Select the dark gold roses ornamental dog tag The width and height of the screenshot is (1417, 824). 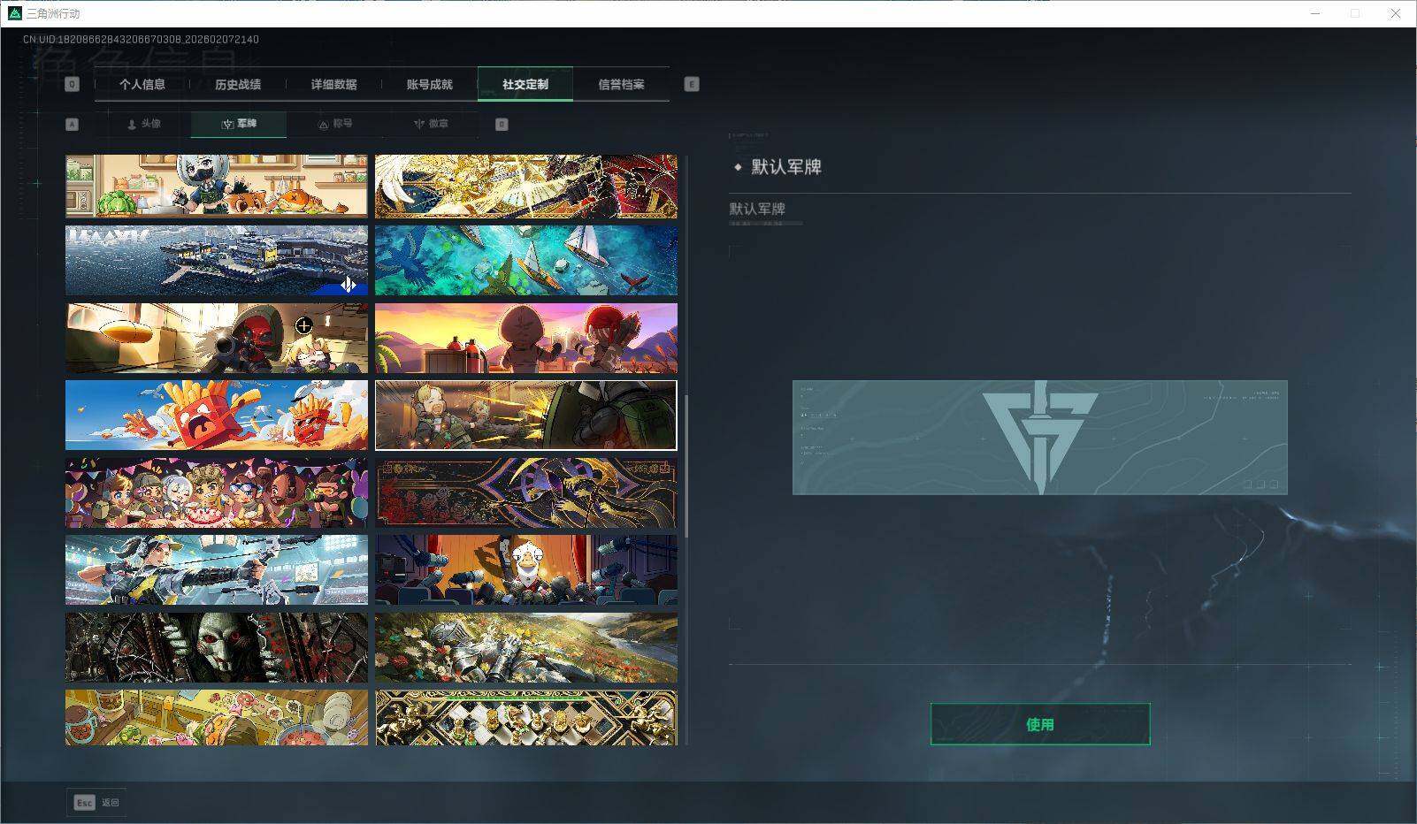[526, 492]
